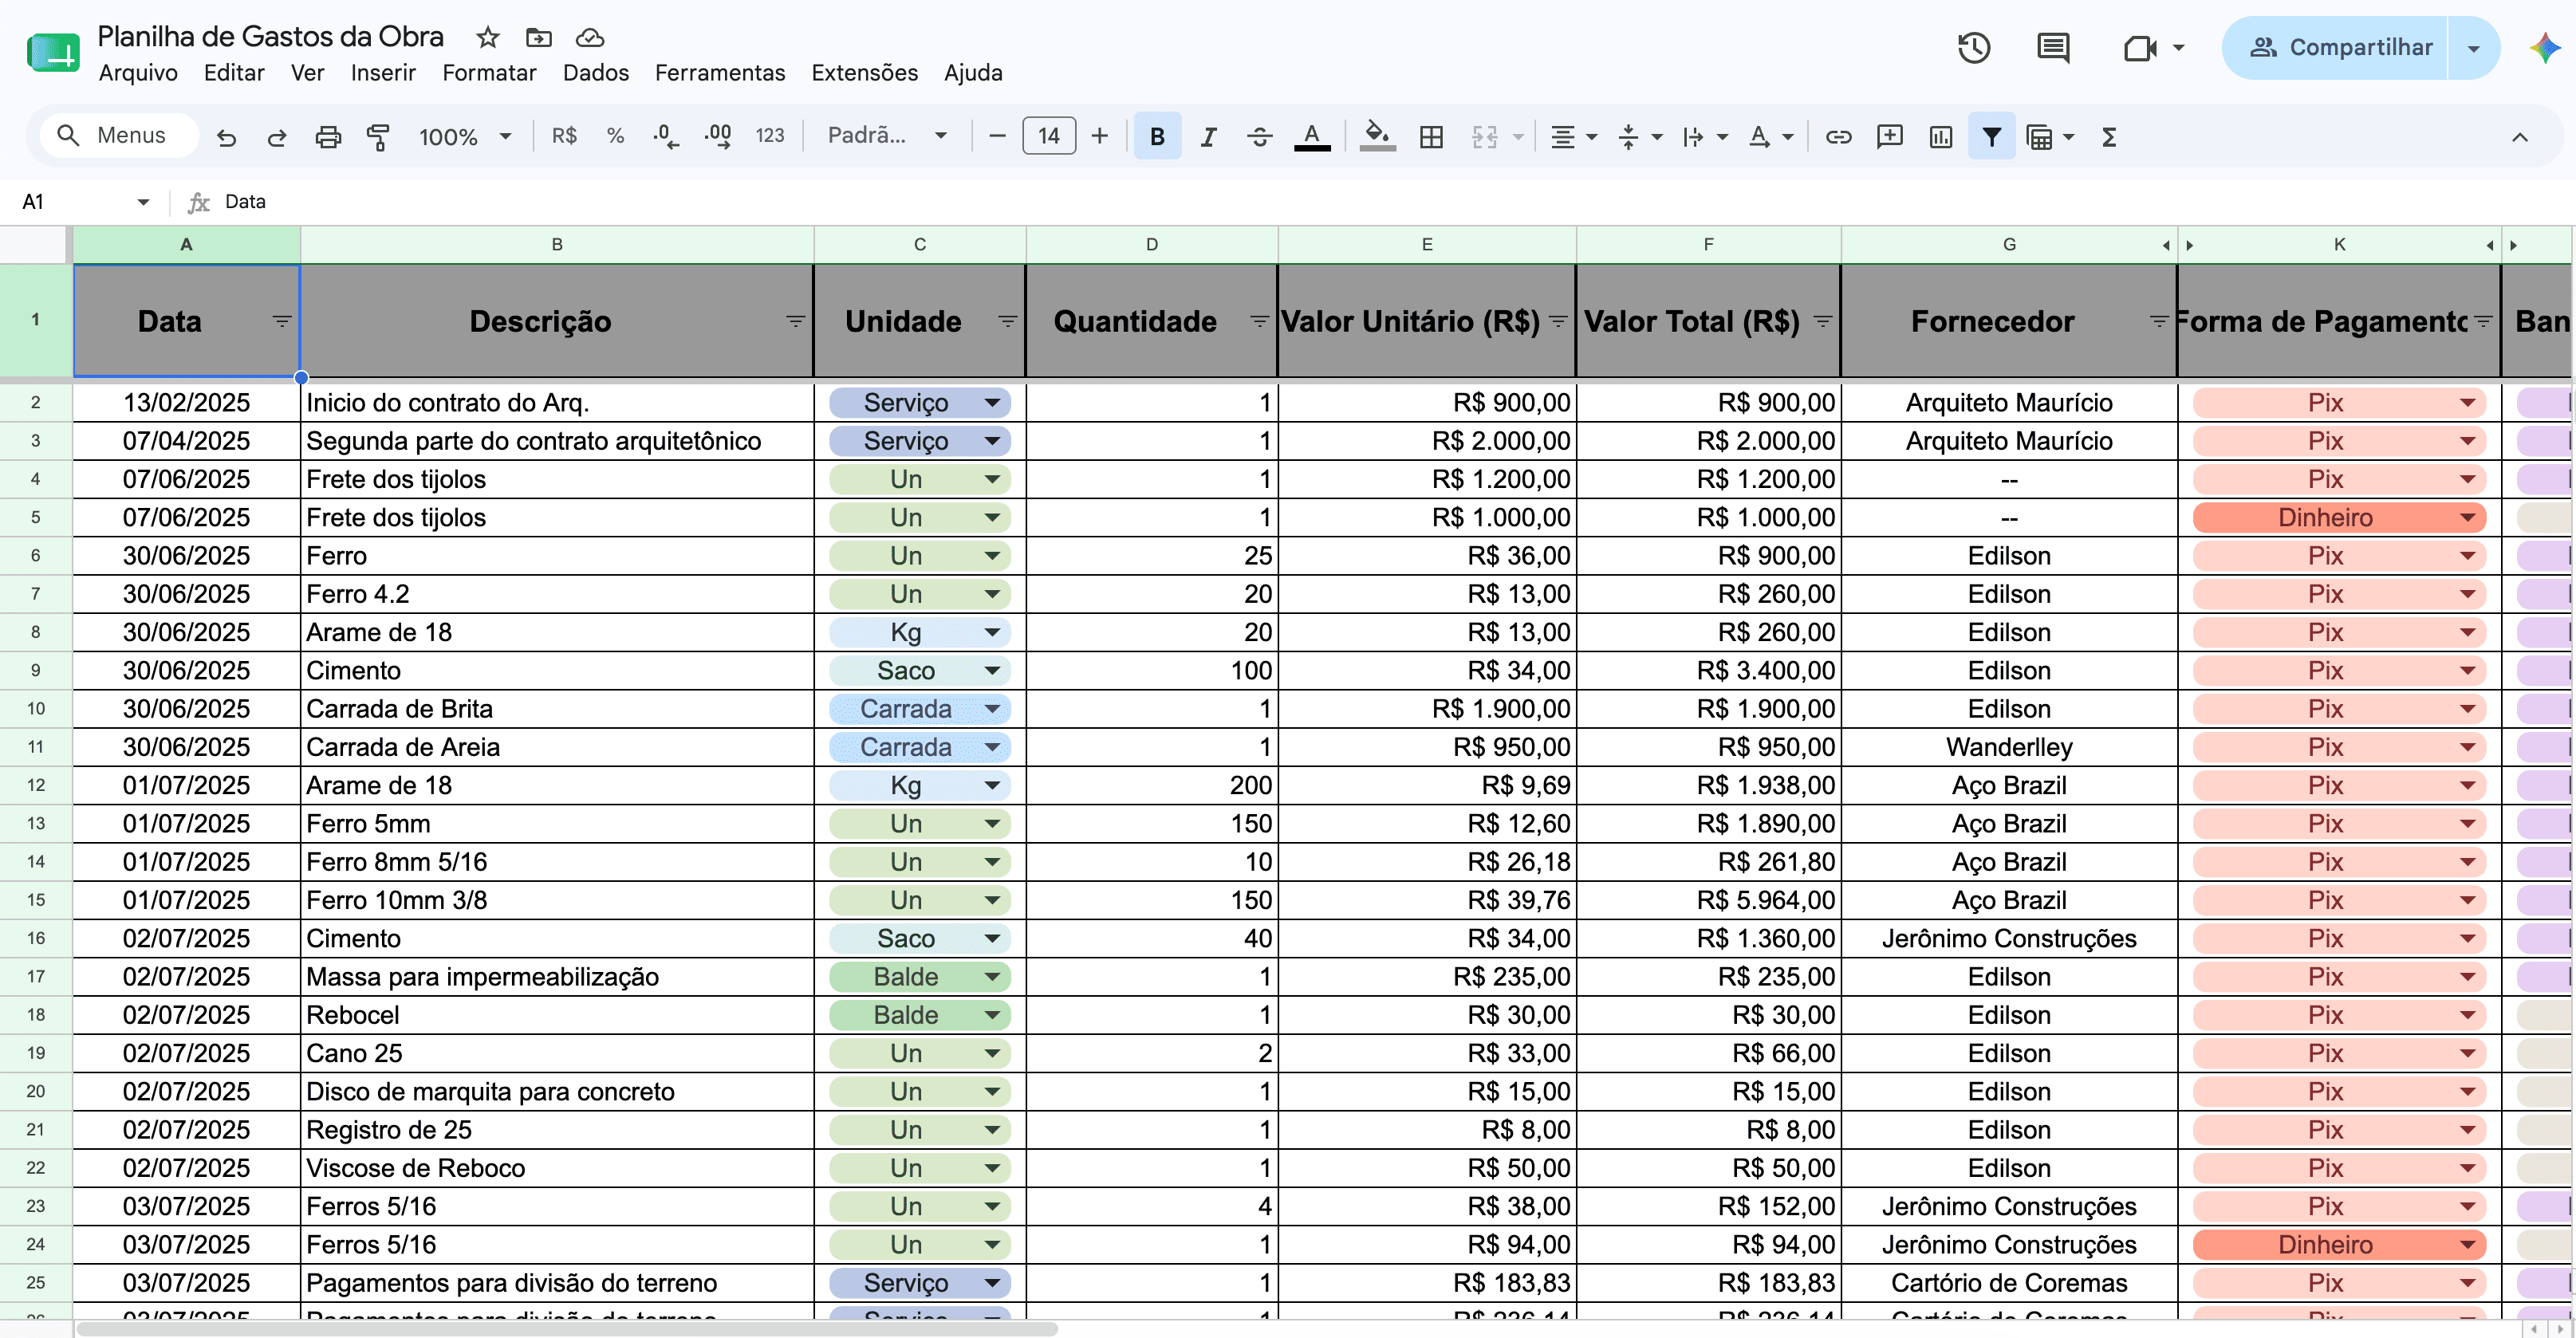This screenshot has height=1338, width=2576.
Task: Increase decimal places
Action: [718, 136]
